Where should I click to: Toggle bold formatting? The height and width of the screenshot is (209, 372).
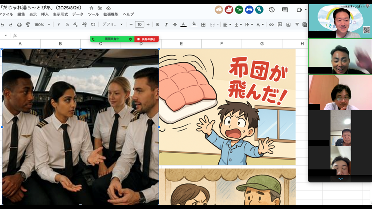pos(157,25)
